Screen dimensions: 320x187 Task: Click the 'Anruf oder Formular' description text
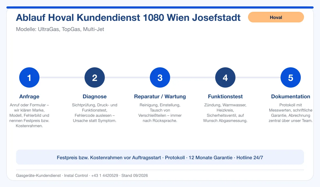[29, 115]
